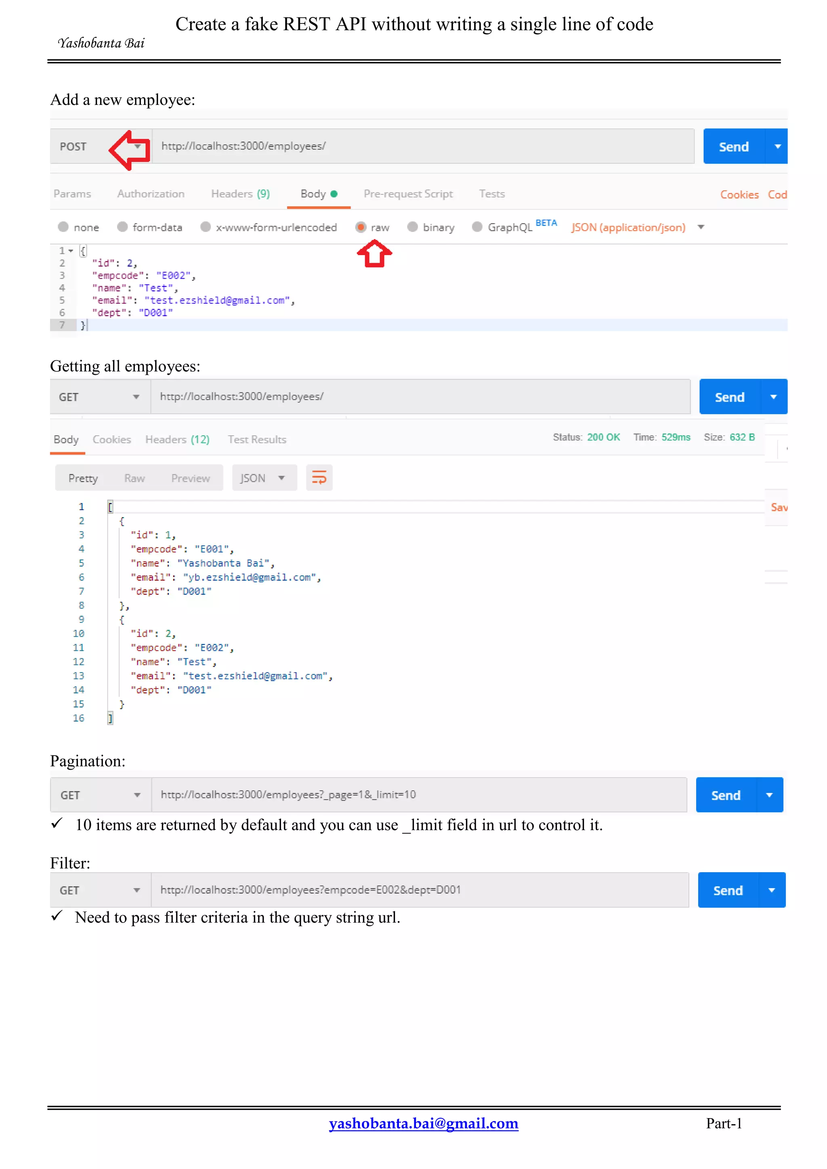Open the Pre-request Script tab
This screenshot has height=1169, width=827.
pos(408,194)
